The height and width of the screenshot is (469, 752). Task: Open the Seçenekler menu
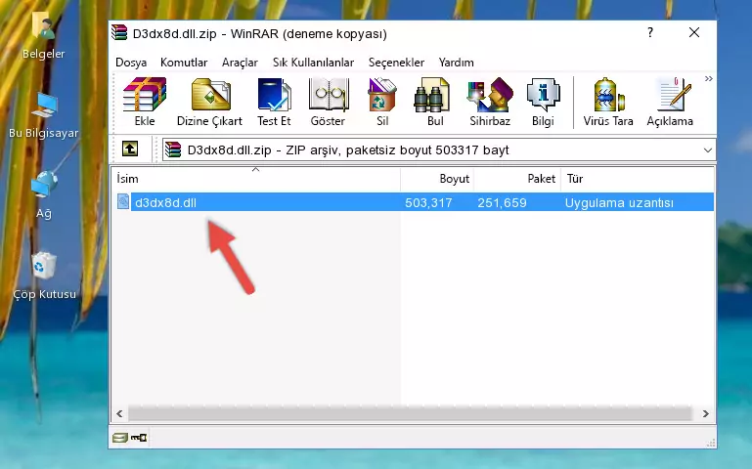point(396,63)
